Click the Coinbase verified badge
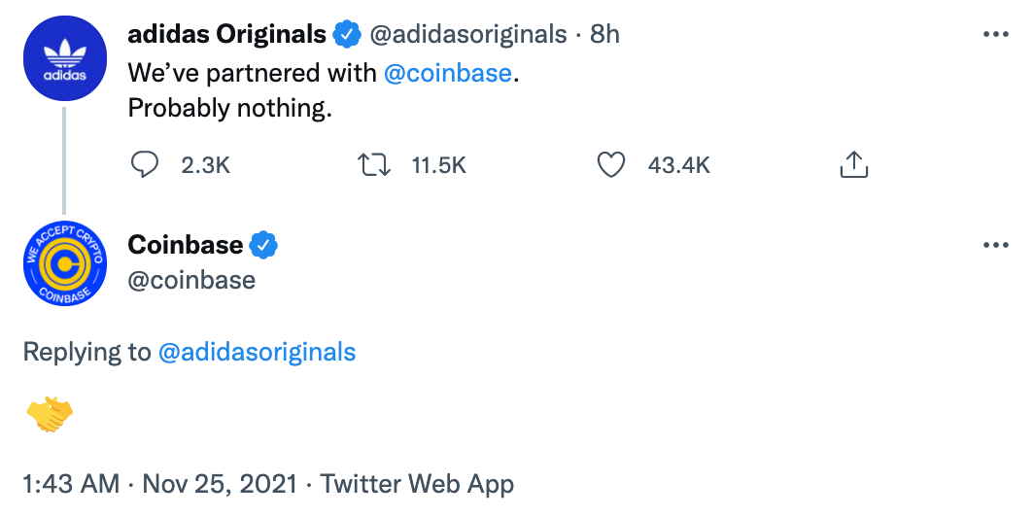Image resolution: width=1034 pixels, height=517 pixels. [264, 245]
